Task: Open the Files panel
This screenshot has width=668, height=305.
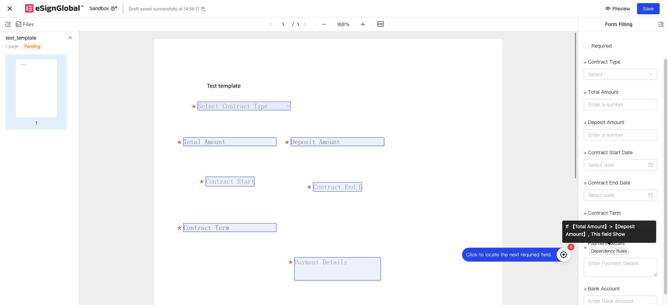Action: coord(25,24)
